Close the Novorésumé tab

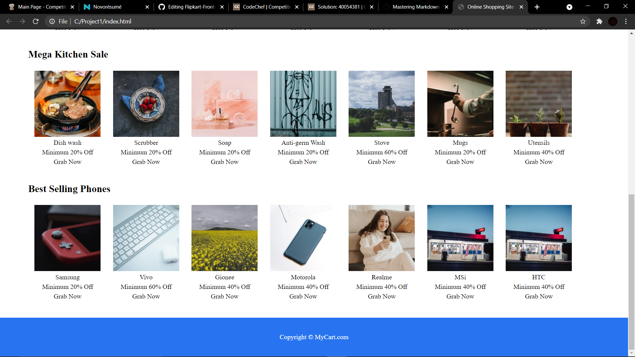click(147, 7)
